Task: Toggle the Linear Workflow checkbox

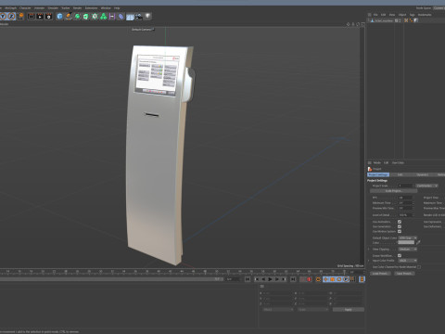Action: pos(400,256)
